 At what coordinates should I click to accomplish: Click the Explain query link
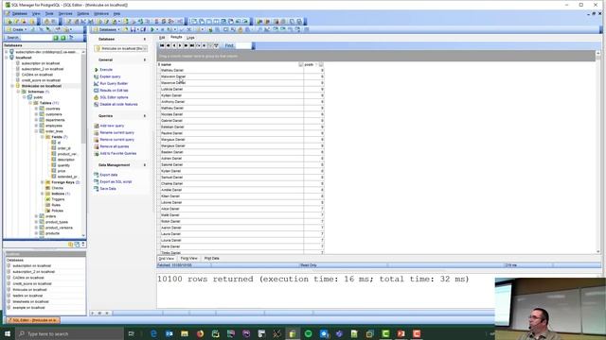click(110, 76)
